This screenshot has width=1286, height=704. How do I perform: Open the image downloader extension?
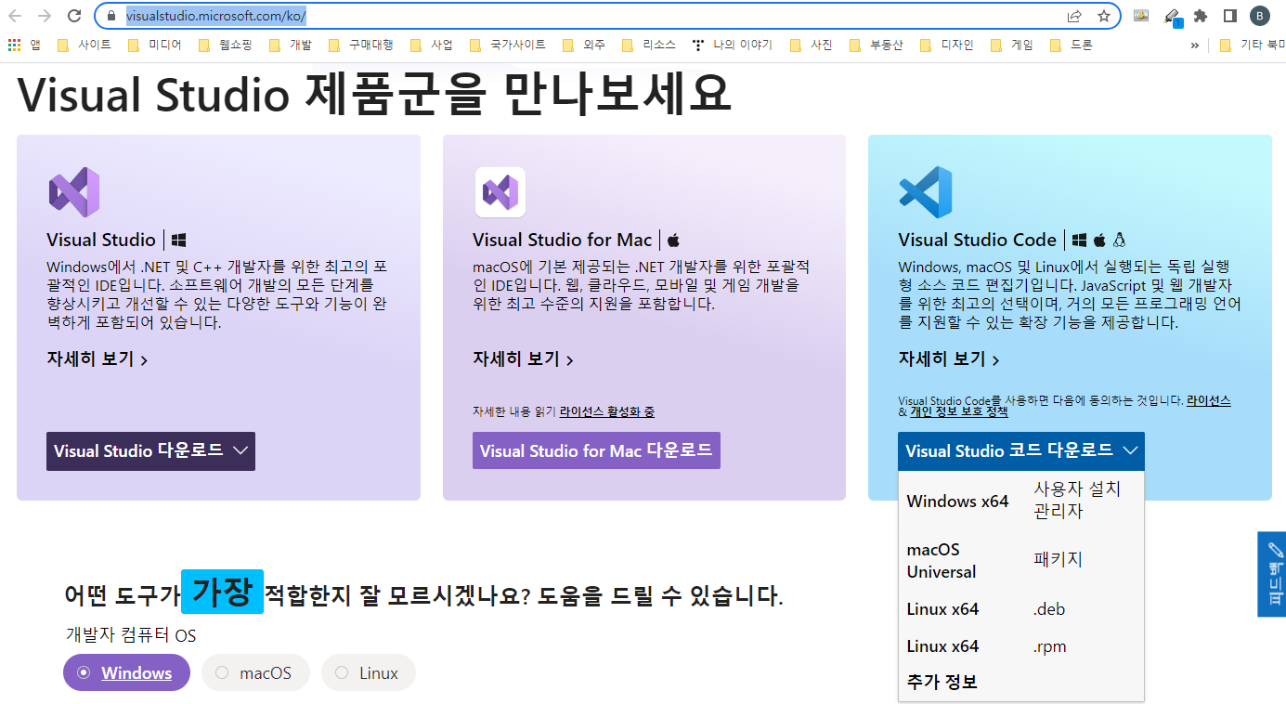1141,15
